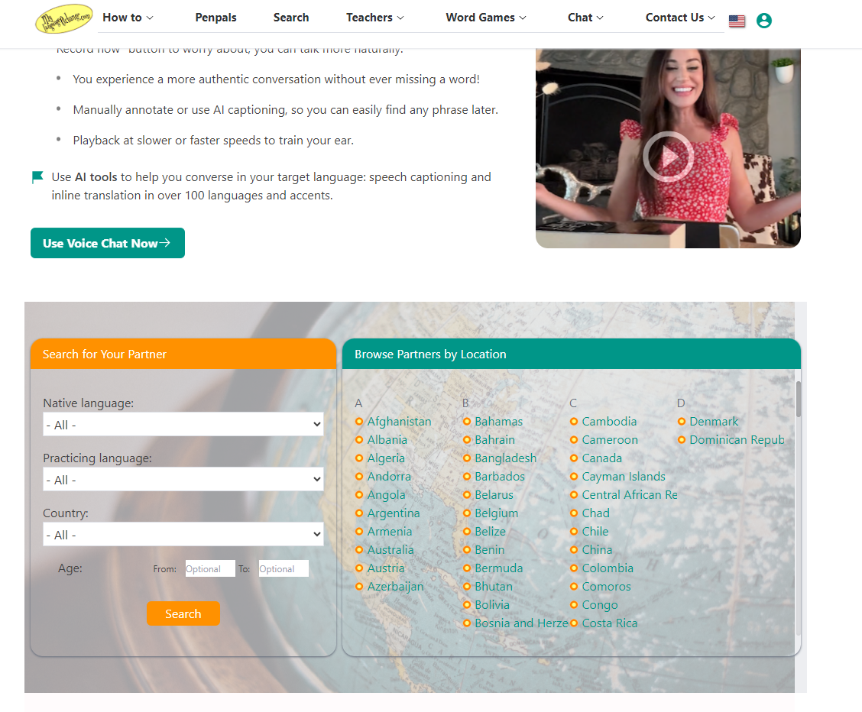Play the video with the play button
The image size is (862, 712).
[668, 157]
